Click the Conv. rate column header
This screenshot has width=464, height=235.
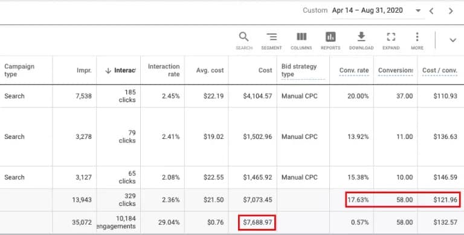pyautogui.click(x=354, y=71)
